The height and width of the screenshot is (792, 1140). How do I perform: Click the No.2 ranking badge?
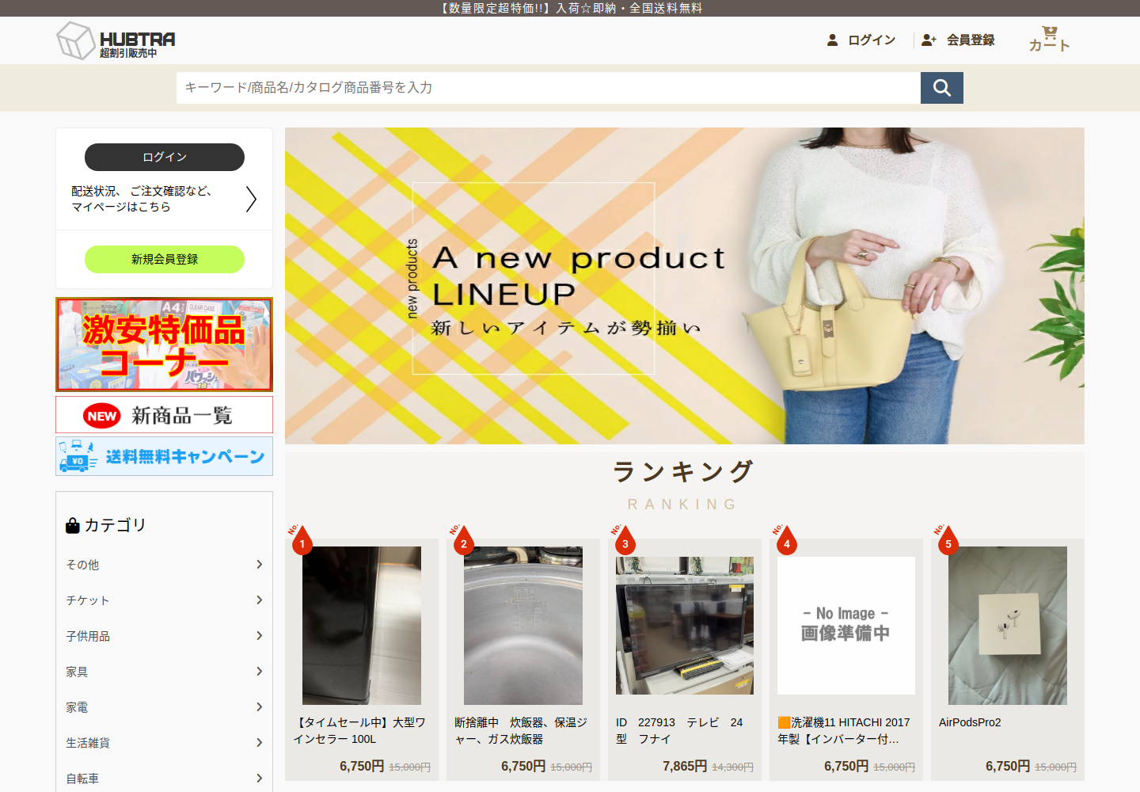[x=462, y=540]
